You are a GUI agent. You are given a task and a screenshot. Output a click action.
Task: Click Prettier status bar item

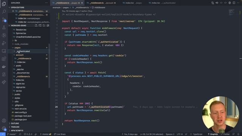225,134
